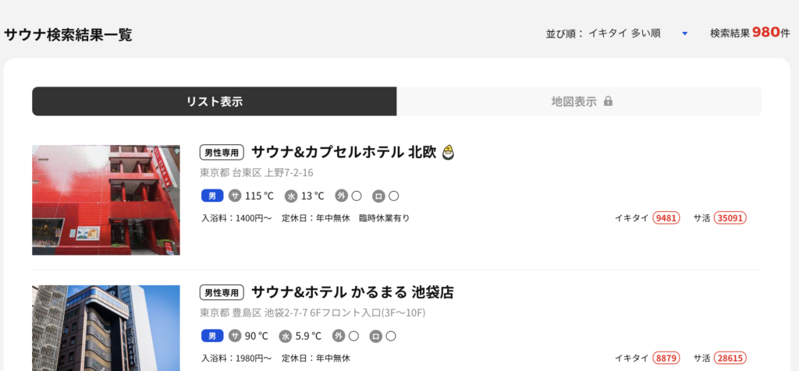Click the かるまる building photo thumbnail
The image size is (799, 371).
[106, 328]
